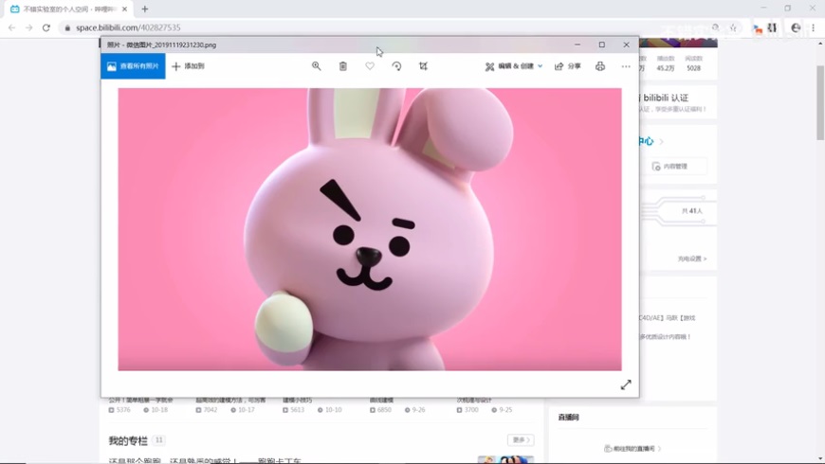This screenshot has height=464, width=825.
Task: Click the 直播间 section heading
Action: coord(568,418)
